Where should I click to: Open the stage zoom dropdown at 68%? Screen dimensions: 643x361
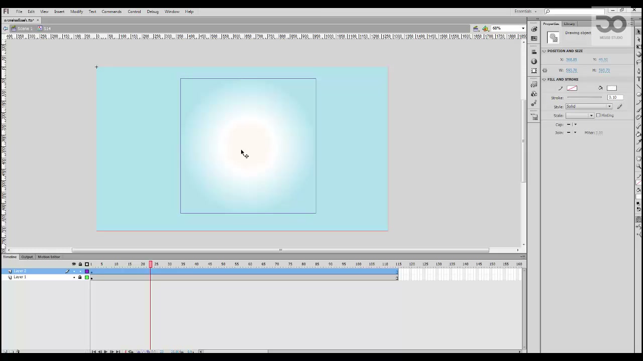point(508,28)
